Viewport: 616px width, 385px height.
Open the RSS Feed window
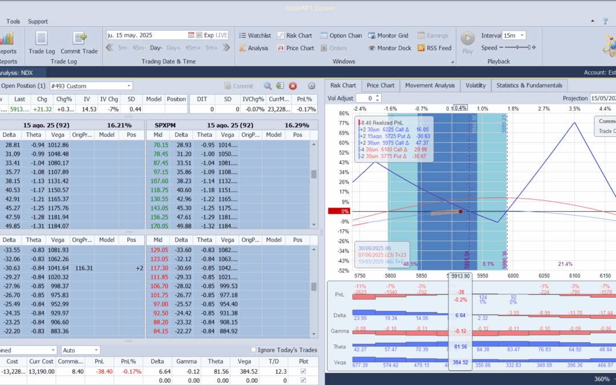[435, 48]
